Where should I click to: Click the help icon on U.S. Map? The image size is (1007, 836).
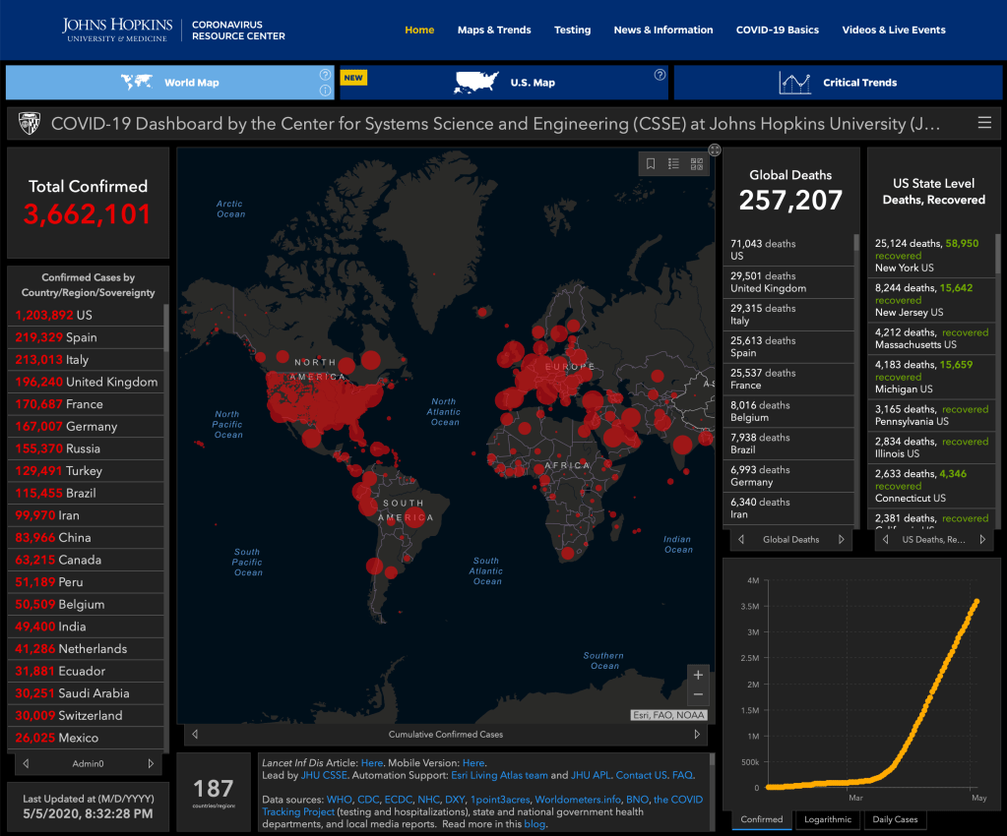(660, 75)
